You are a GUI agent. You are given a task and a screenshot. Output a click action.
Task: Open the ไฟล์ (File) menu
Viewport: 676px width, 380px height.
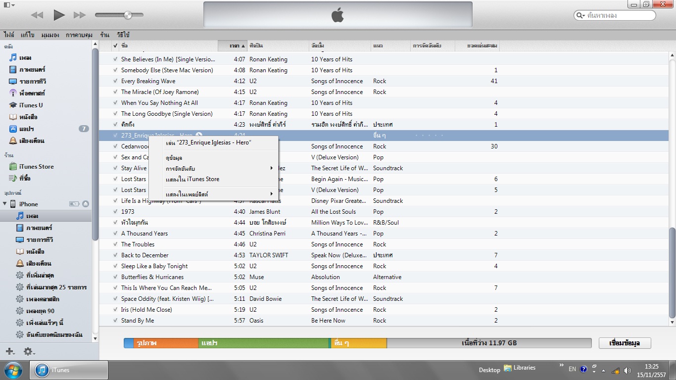click(x=9, y=35)
